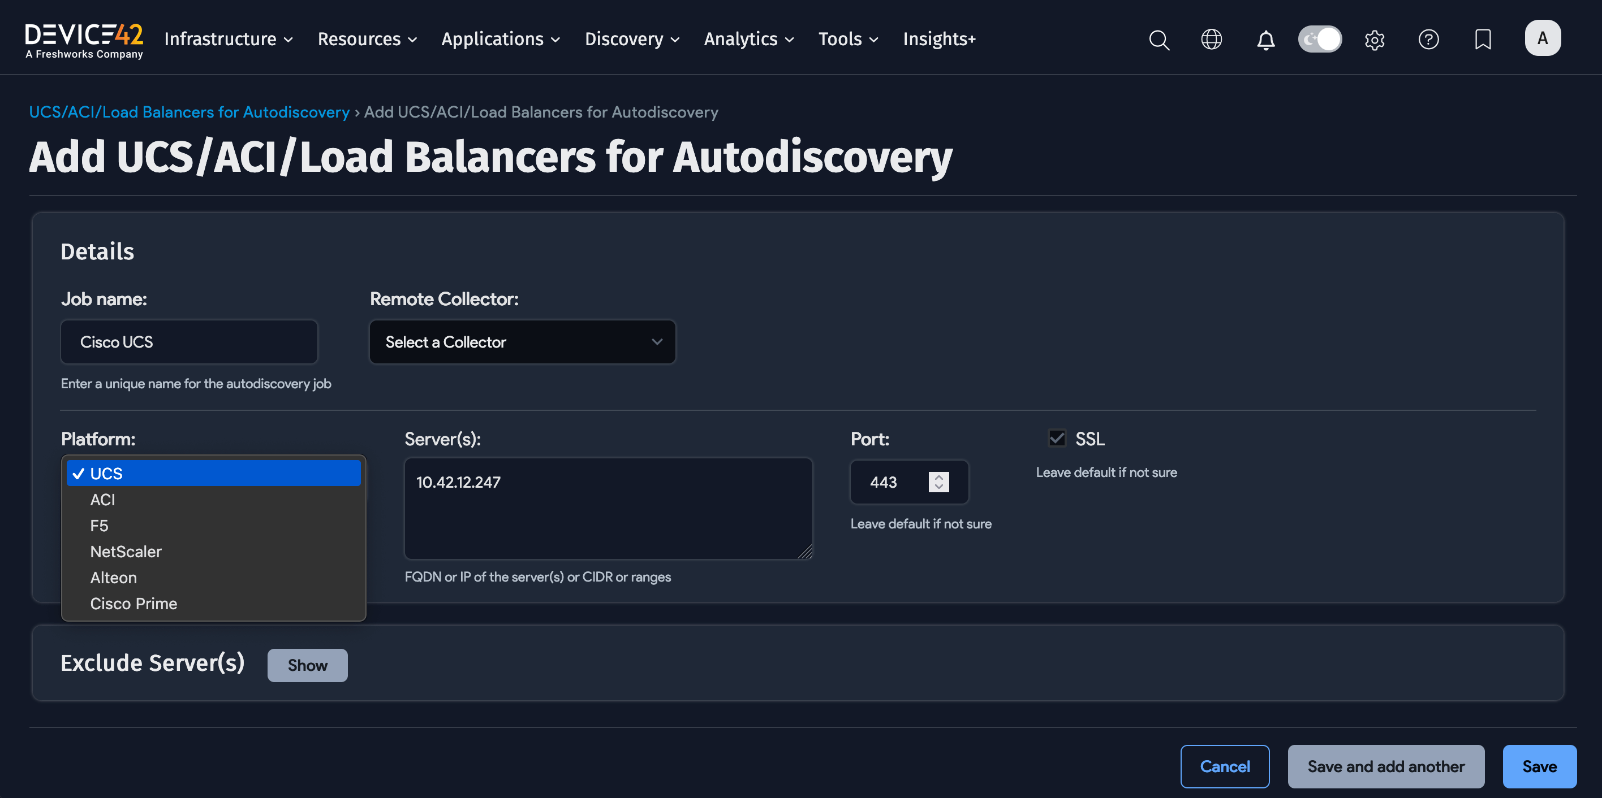Open the Remote Collector dropdown
The height and width of the screenshot is (798, 1602).
(x=522, y=342)
